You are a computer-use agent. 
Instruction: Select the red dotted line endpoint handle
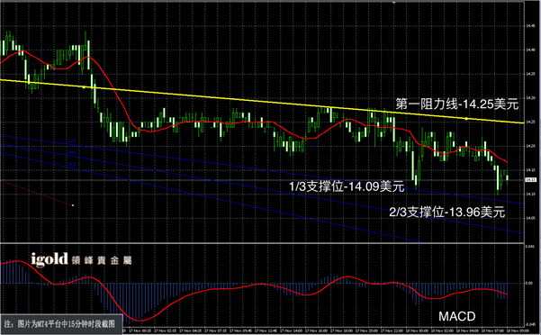coord(73,205)
